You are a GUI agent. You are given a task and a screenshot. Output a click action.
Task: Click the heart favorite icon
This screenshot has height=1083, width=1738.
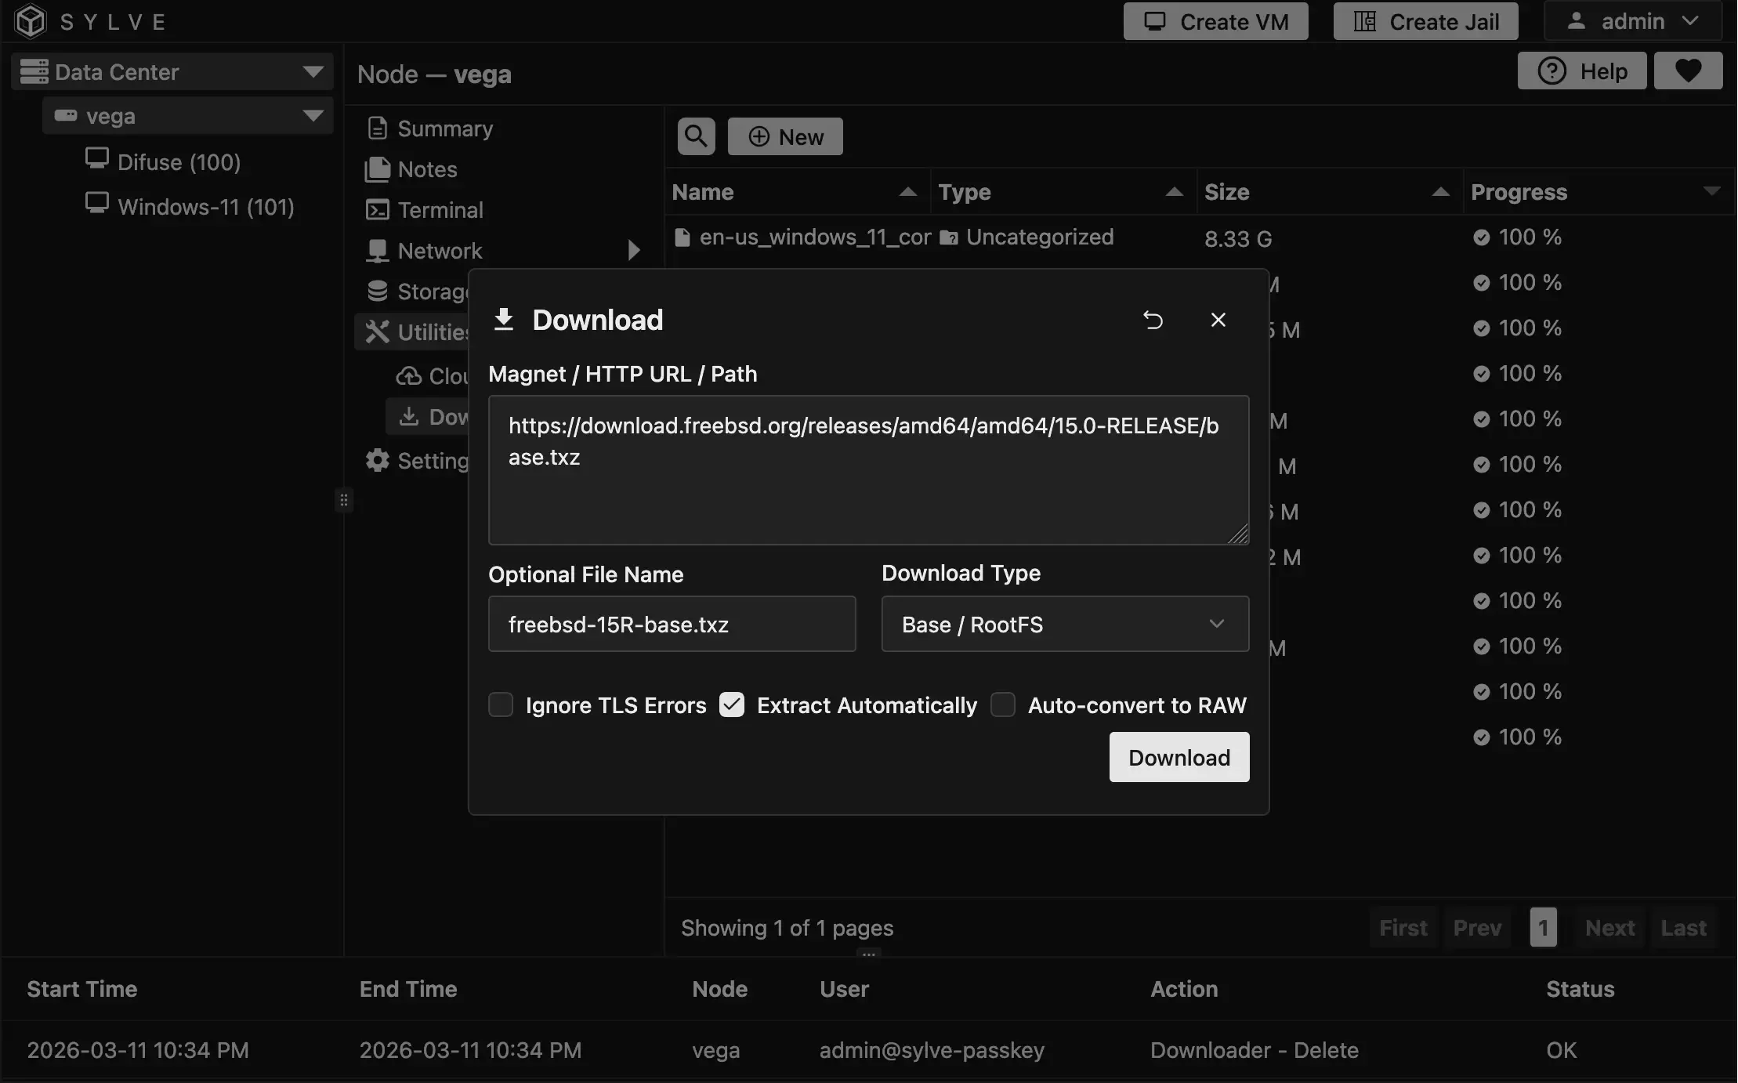click(1688, 71)
